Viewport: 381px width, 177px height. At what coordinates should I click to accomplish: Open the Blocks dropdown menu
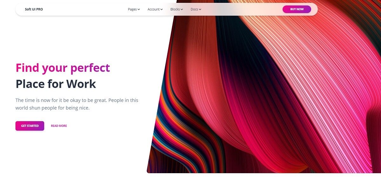tap(177, 9)
